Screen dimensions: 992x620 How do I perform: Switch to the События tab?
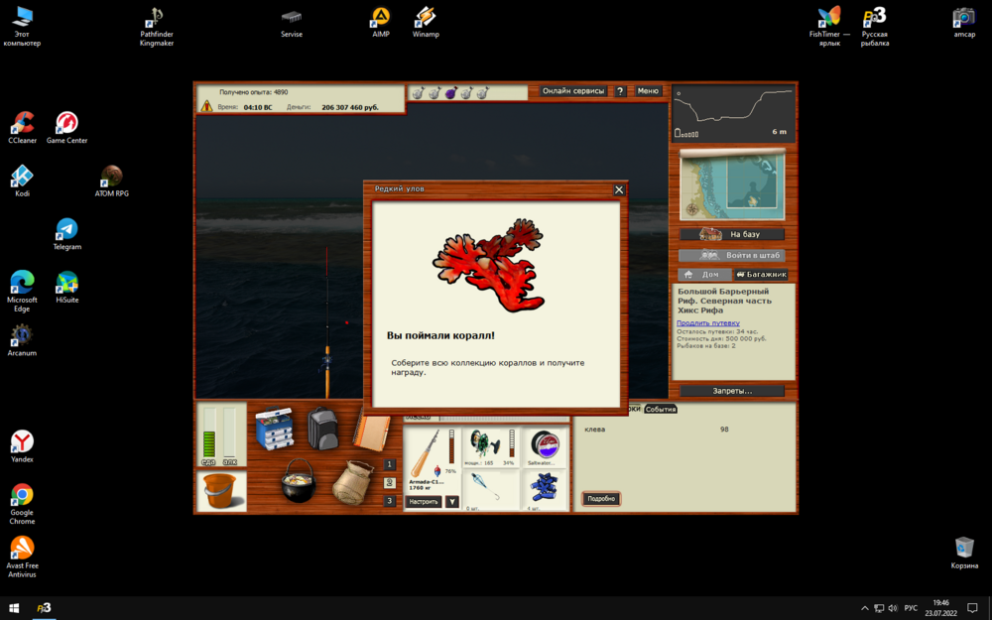click(x=661, y=409)
